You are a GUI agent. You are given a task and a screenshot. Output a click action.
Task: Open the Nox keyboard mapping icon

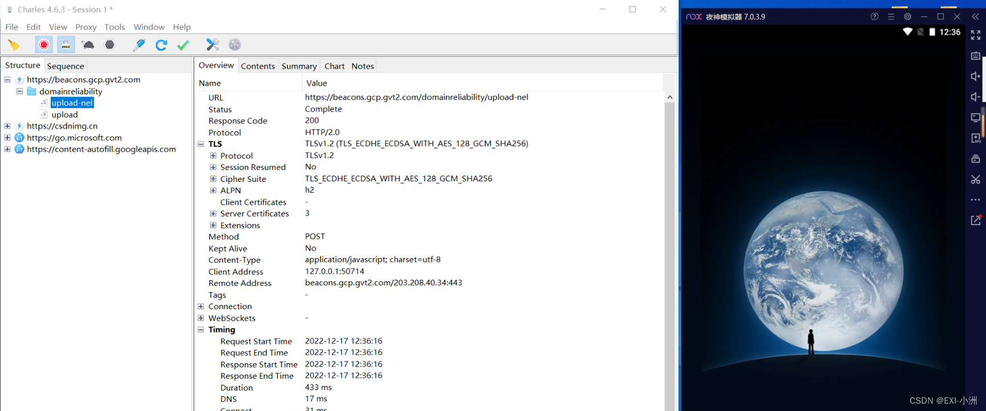click(x=975, y=56)
